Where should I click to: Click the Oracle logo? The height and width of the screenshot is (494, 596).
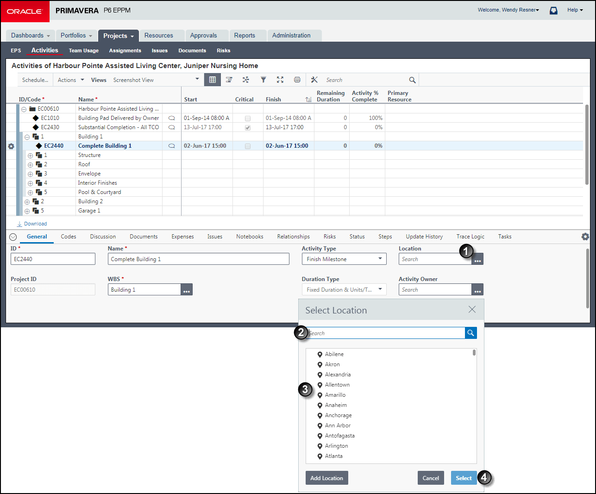(x=25, y=11)
